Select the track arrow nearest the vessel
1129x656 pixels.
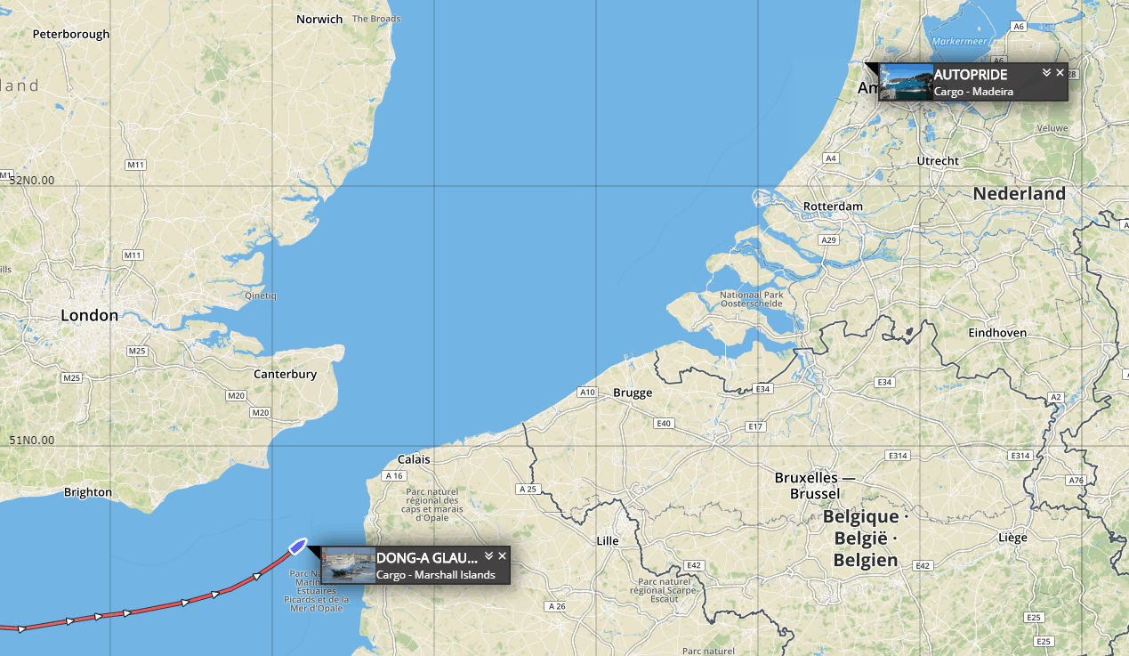point(257,577)
